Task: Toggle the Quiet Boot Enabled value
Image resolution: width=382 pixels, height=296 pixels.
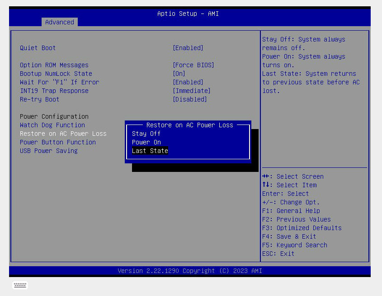Action: point(188,48)
